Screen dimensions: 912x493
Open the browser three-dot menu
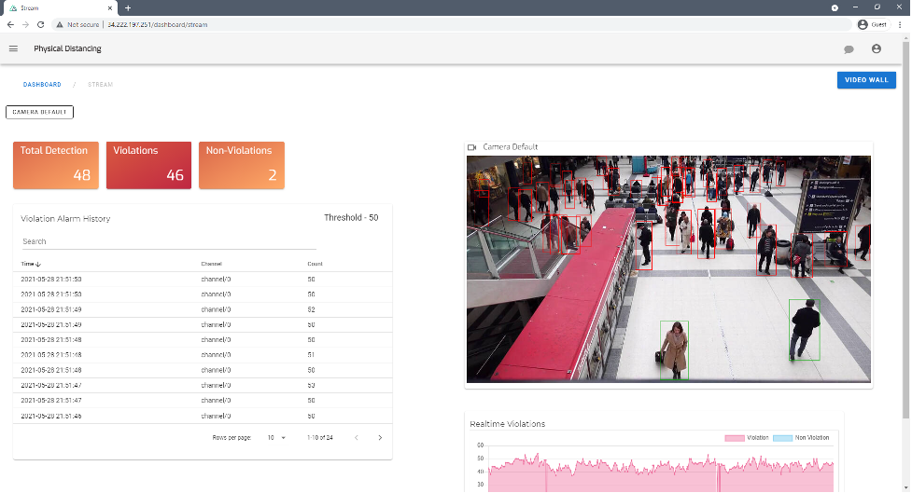coord(900,24)
